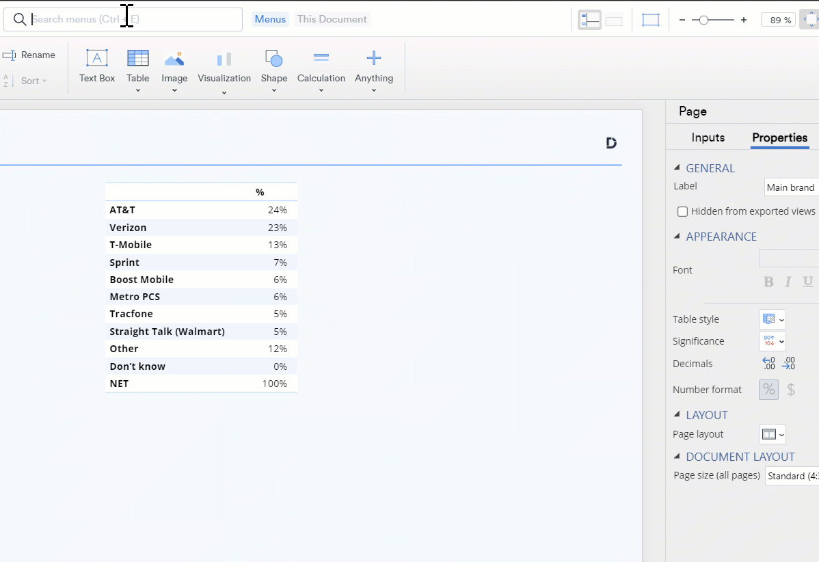Open the Visualization menu
Screen dimensions: 819x562
(x=224, y=72)
